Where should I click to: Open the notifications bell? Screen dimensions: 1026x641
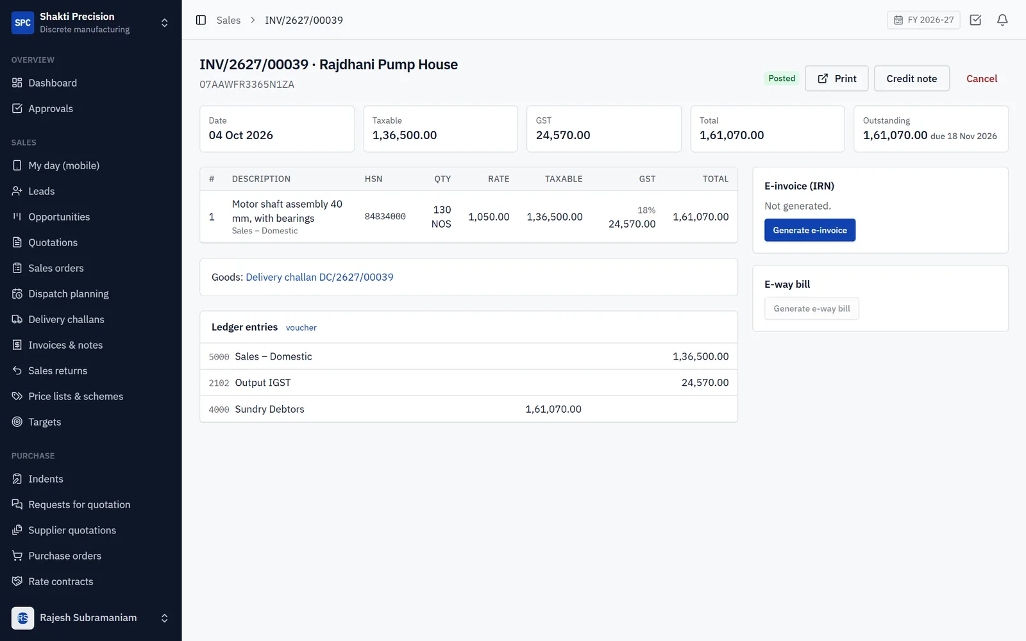(1002, 20)
